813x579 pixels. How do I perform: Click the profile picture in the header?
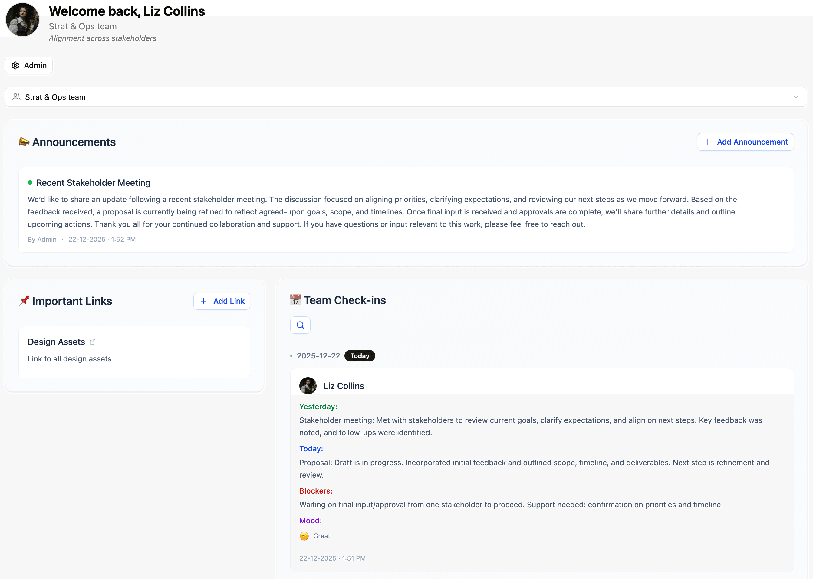22,20
